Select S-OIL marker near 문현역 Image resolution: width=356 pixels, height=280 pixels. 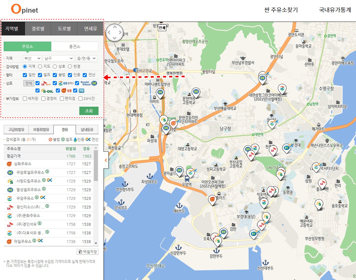(x=163, y=120)
